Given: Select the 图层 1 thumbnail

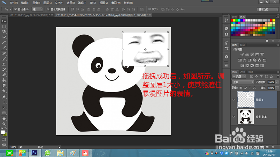Looking at the screenshot, I should [x=246, y=100].
